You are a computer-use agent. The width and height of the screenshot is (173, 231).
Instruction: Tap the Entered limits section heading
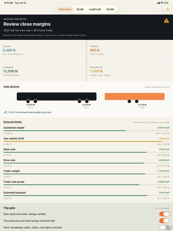13,122
